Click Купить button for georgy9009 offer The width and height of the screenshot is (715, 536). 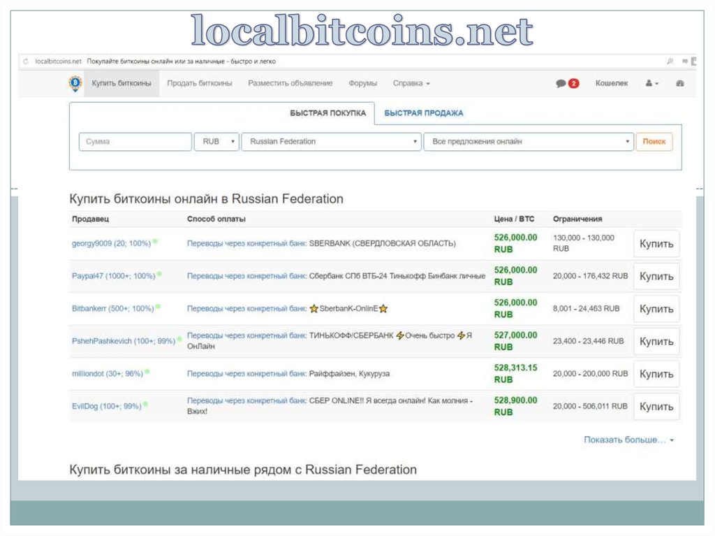point(656,244)
